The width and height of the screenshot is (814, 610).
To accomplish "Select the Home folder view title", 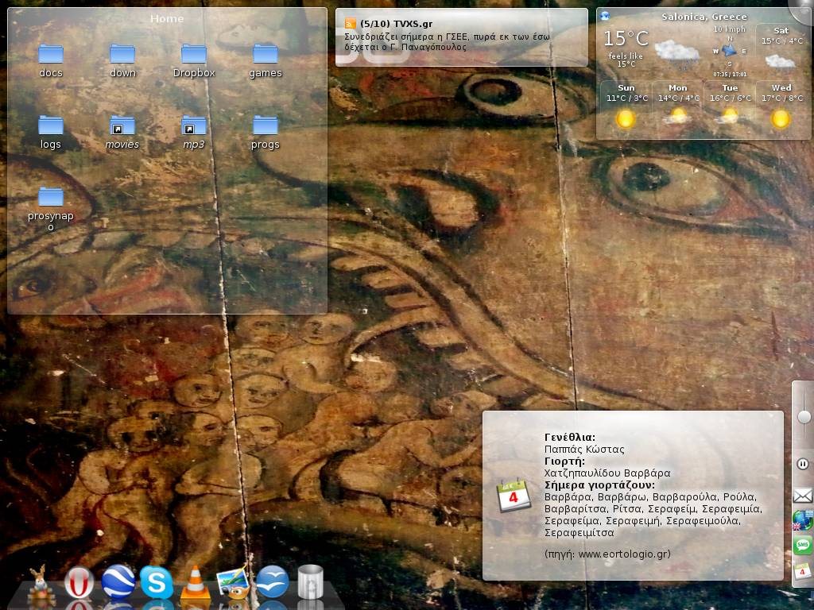I will [167, 19].
